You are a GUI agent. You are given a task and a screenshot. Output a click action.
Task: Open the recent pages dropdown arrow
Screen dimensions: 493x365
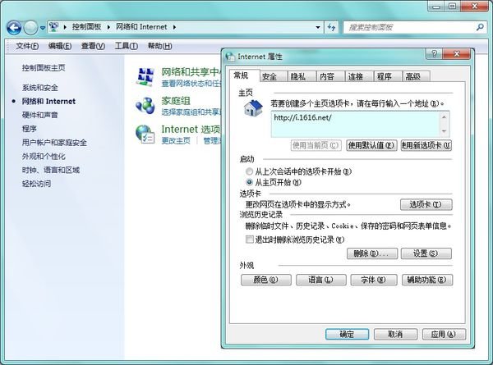click(43, 28)
